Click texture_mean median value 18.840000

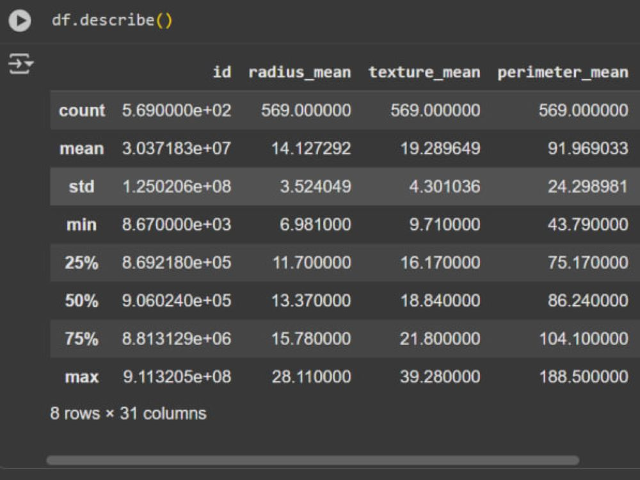(x=440, y=301)
